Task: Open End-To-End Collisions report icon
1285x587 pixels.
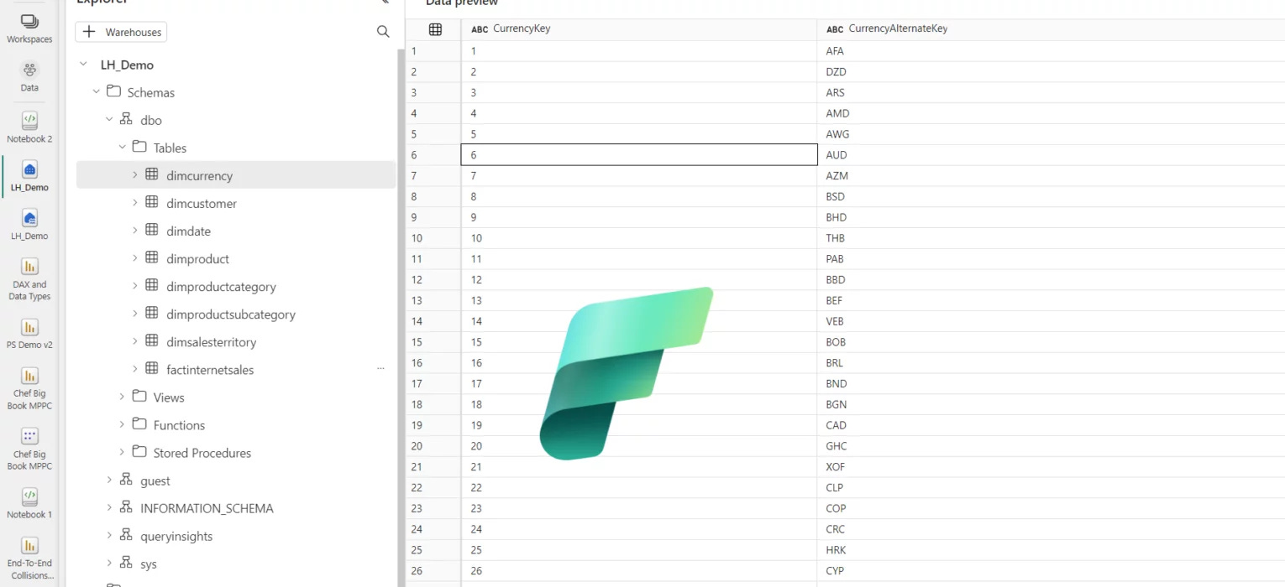Action: [x=29, y=545]
